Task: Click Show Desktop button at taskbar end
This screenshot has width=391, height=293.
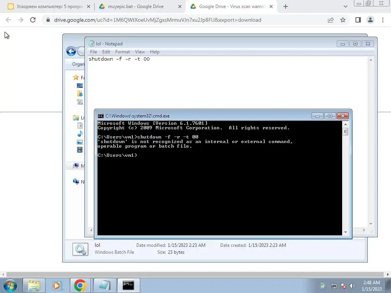Action: click(x=388, y=285)
